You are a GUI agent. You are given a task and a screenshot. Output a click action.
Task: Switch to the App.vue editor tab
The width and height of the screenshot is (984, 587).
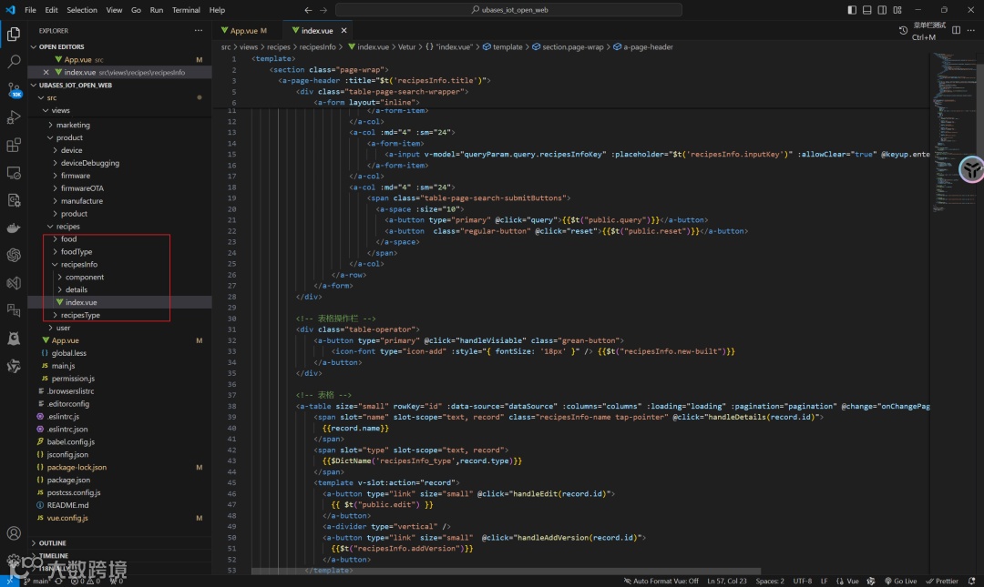click(243, 31)
